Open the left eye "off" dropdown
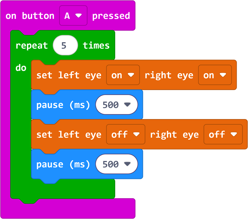248x219 pixels. click(125, 134)
